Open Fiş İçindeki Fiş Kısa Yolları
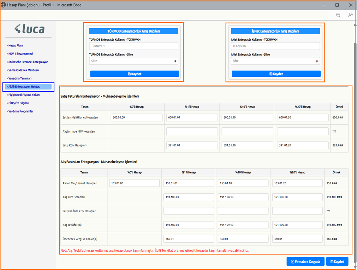Image resolution: width=357 pixels, height=270 pixels. 24,95
